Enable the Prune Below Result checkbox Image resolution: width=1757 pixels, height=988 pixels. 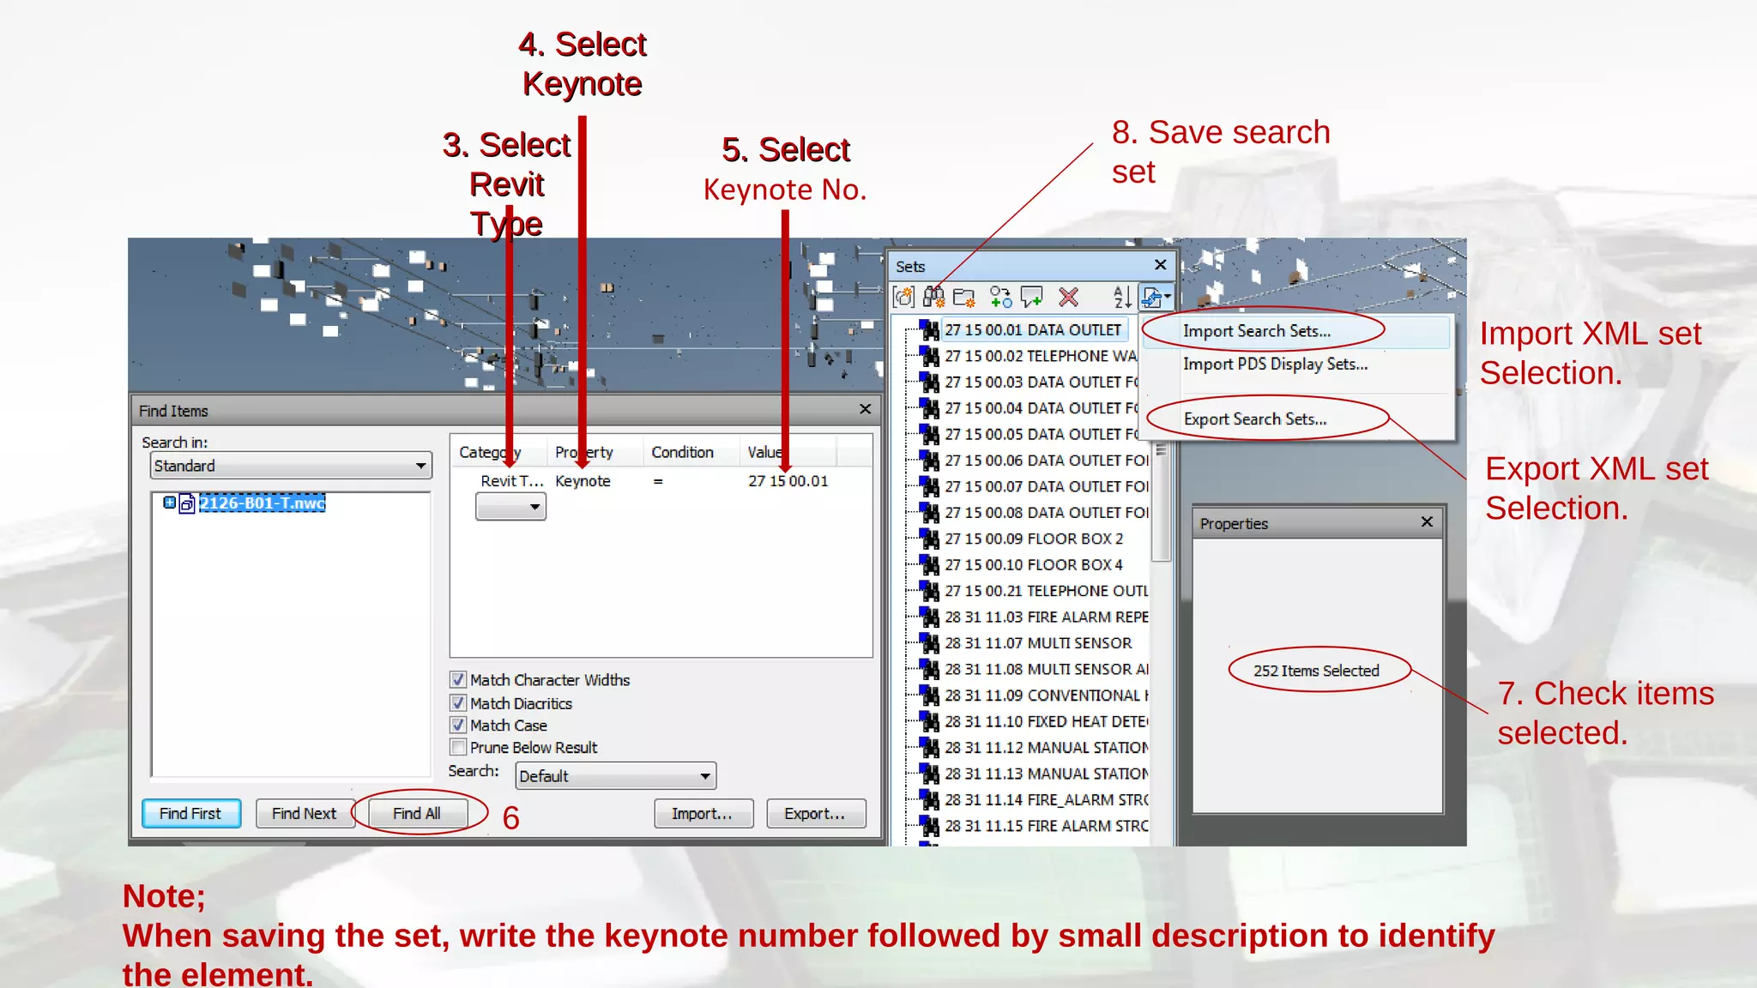point(459,748)
